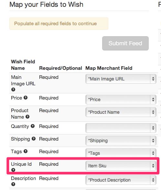
Task: Open Shipping field help tooltip icon
Action: 34,139
